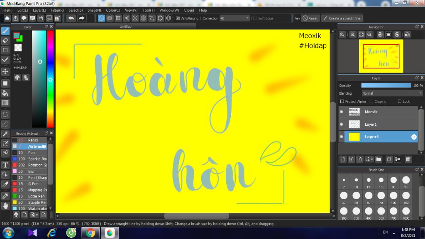
Task: Toggle the AntiAliasing checkbox
Action: tap(178, 18)
